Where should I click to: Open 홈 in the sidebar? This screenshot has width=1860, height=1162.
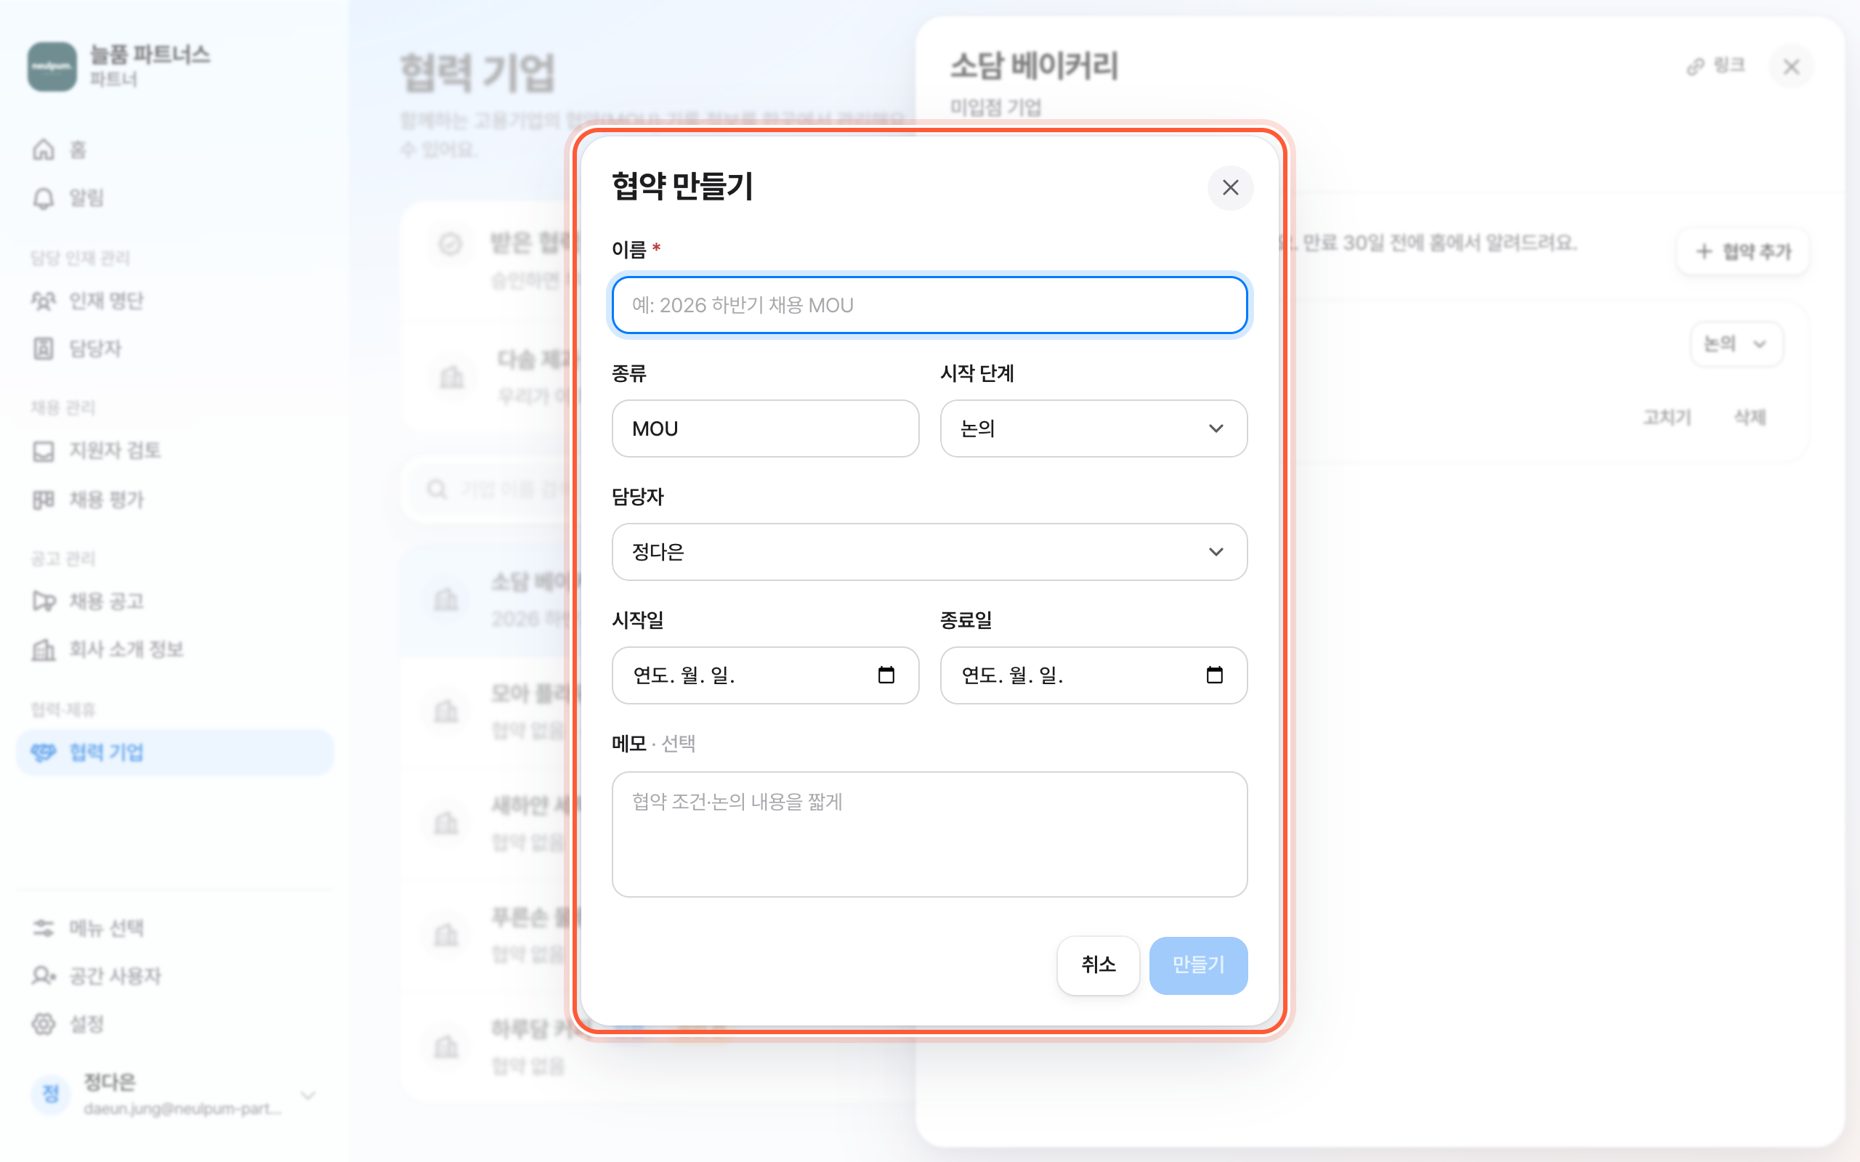pos(175,149)
